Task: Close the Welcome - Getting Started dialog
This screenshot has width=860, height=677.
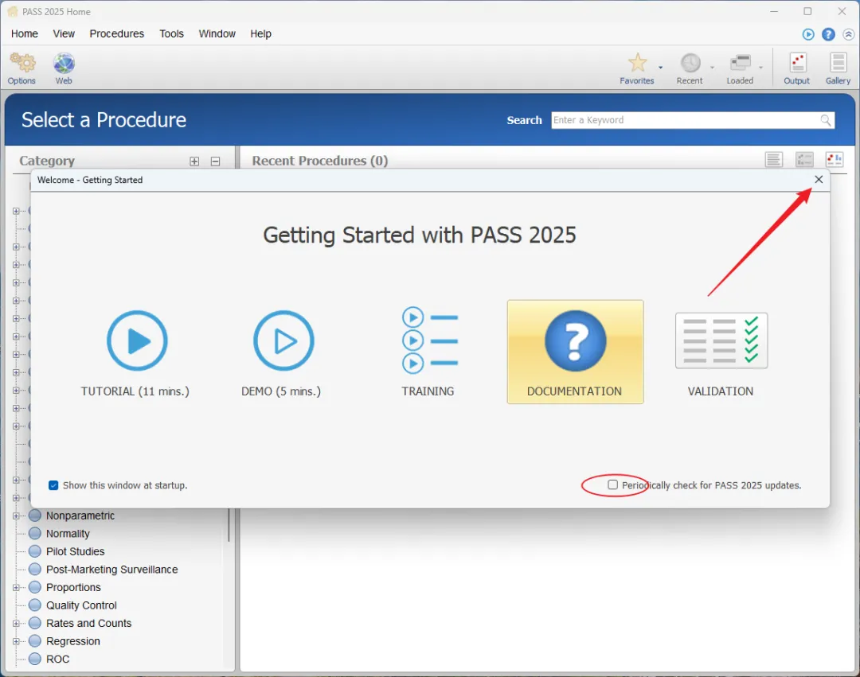Action: pos(819,180)
